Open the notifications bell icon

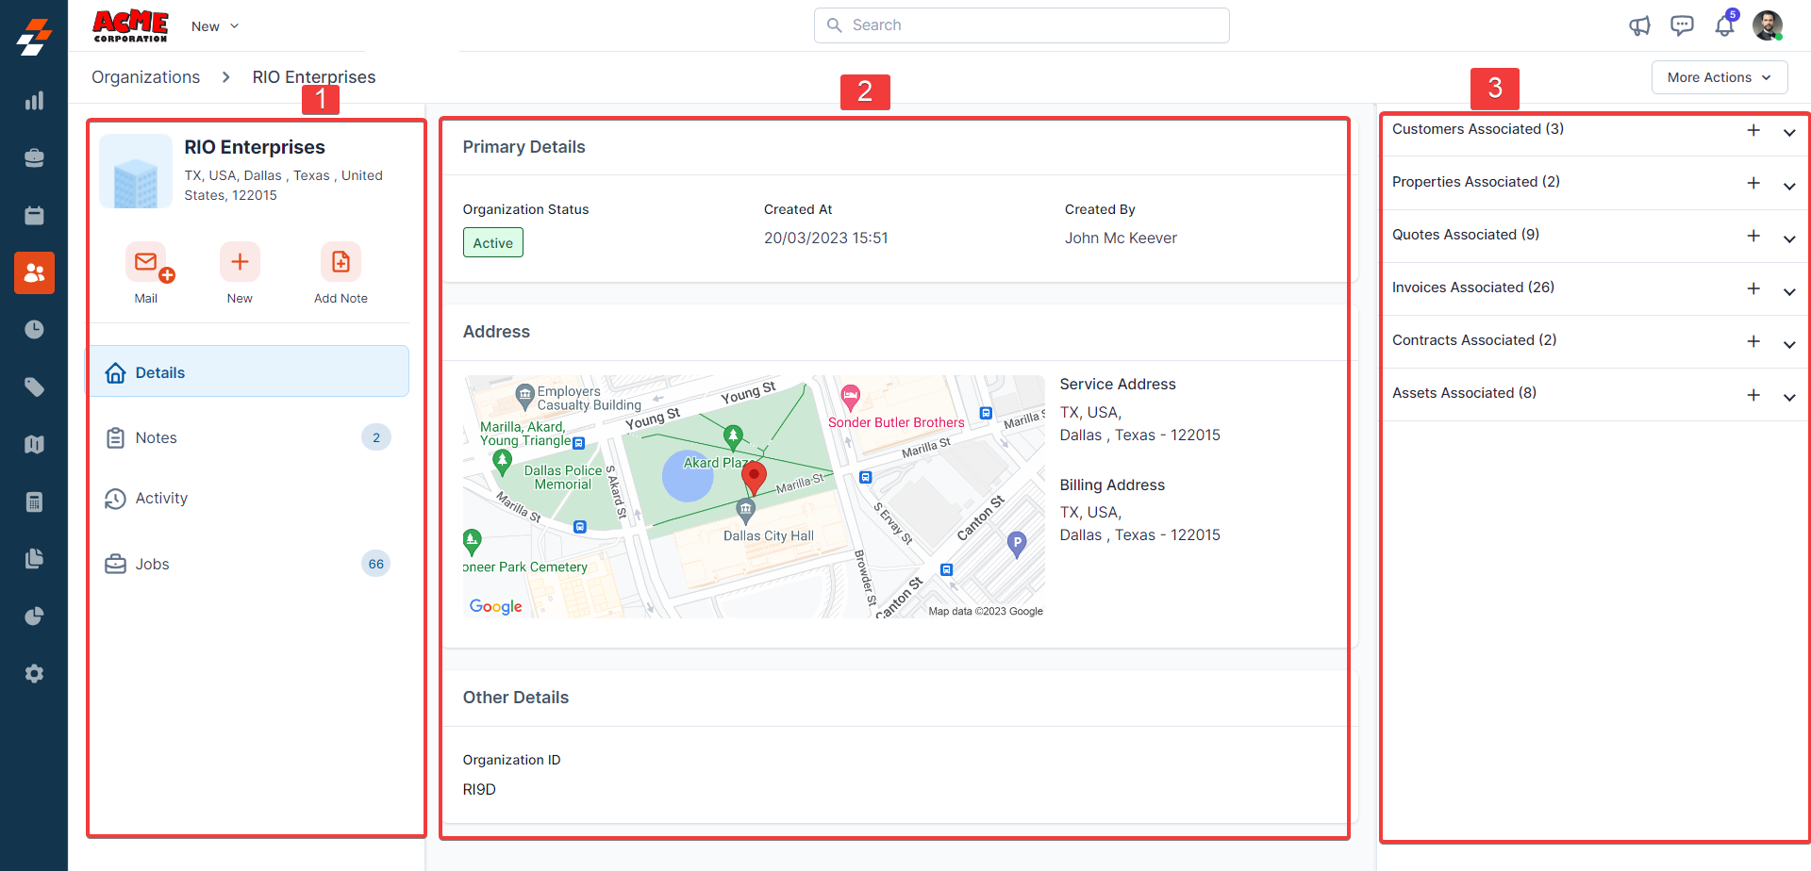[1724, 25]
